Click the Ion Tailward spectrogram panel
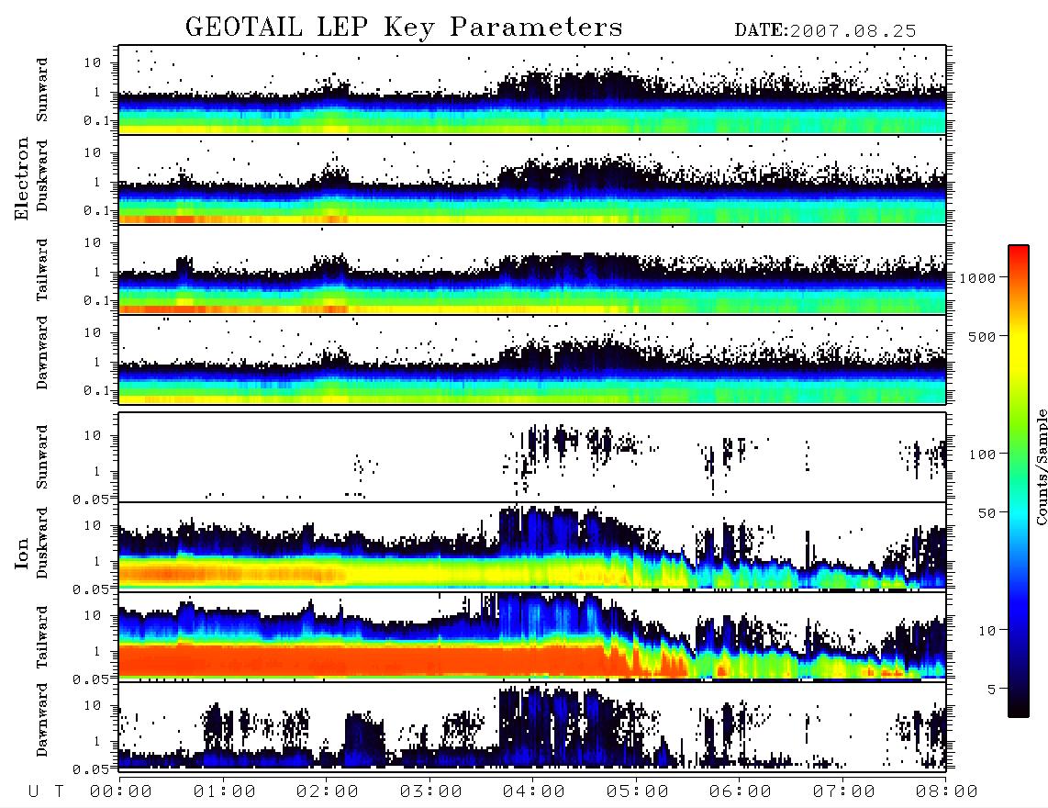 point(532,637)
